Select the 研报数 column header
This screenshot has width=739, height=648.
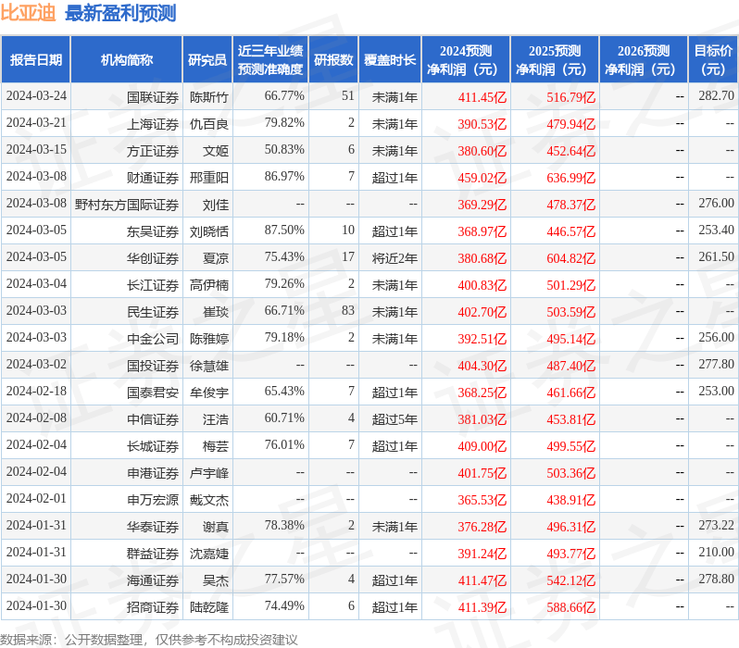(x=332, y=60)
